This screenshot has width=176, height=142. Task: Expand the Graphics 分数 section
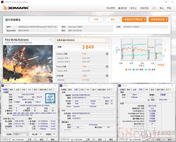[107, 54]
